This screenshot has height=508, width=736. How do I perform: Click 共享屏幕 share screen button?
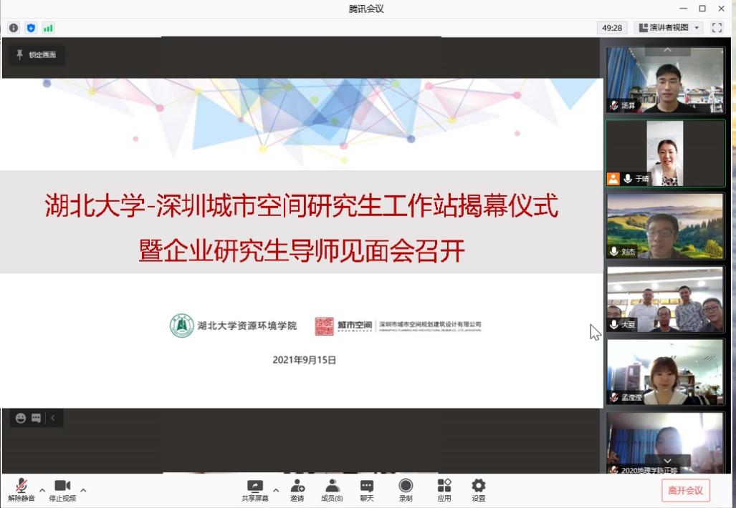[254, 490]
